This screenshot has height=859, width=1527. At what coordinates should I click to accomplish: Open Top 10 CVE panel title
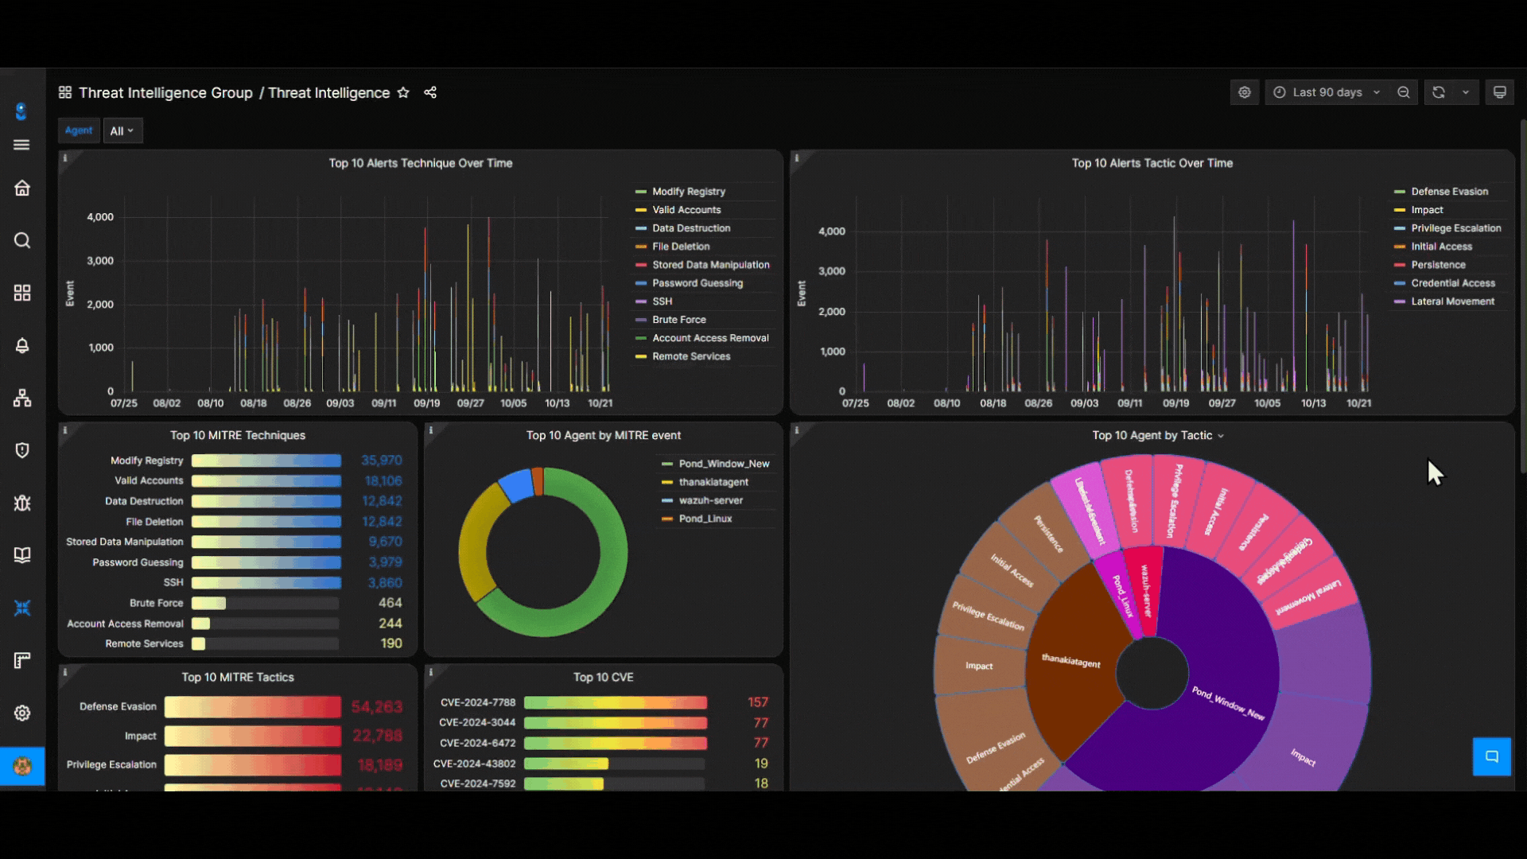click(x=604, y=677)
